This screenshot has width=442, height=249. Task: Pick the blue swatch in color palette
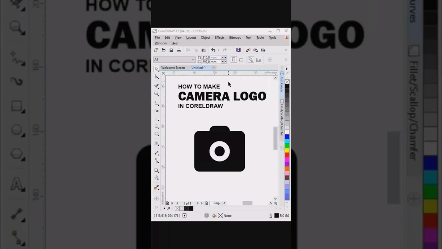pyautogui.click(x=287, y=137)
